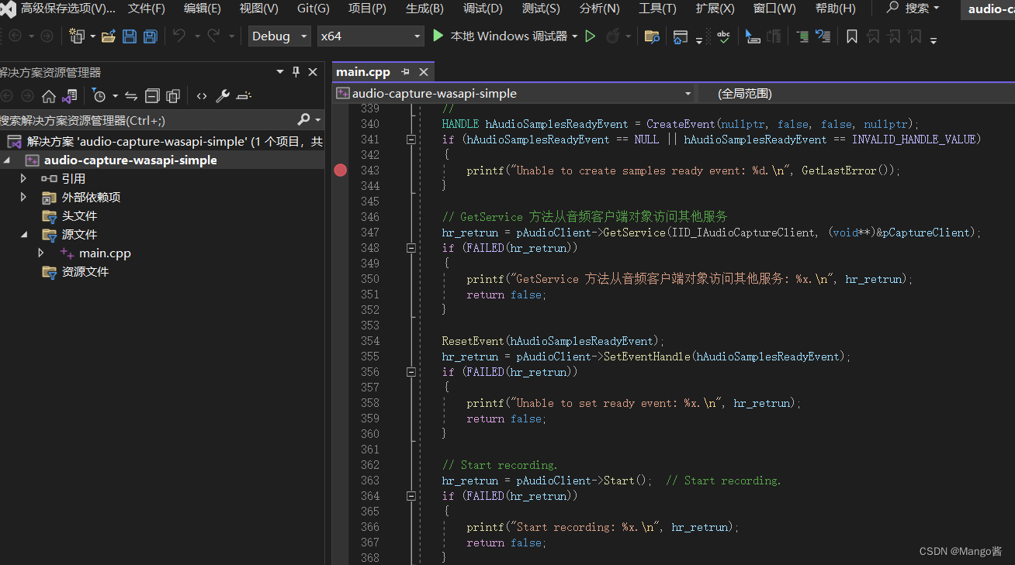
Task: Click the increase indent toolbar icon
Action: 802,36
